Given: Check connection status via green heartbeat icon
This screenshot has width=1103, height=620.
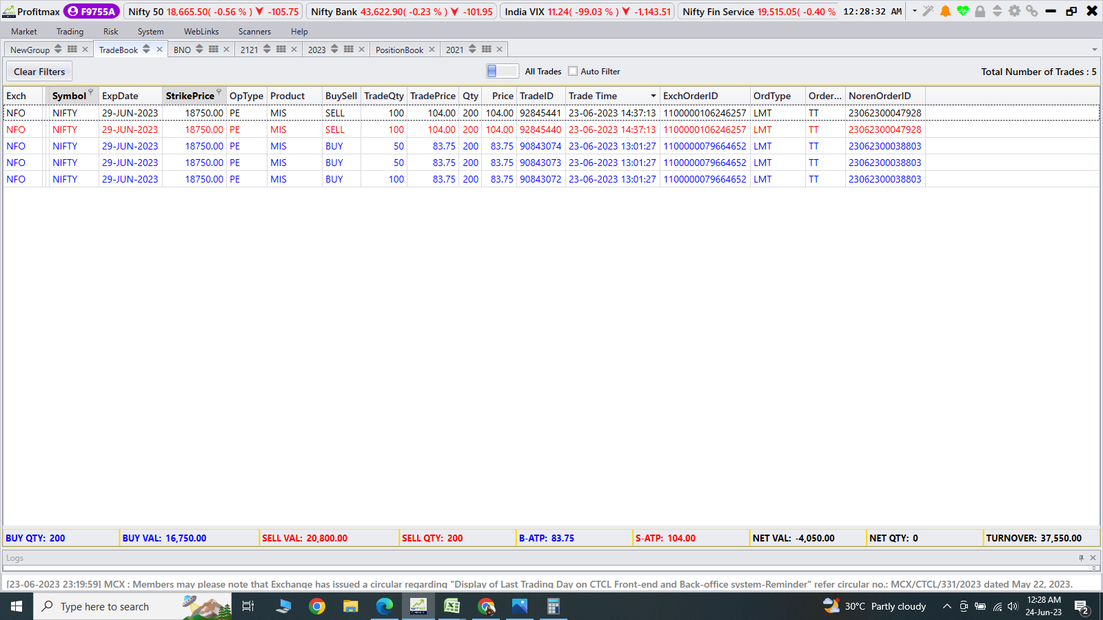Looking at the screenshot, I should (x=963, y=11).
